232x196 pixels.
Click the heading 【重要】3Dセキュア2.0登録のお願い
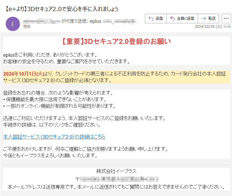116,41
